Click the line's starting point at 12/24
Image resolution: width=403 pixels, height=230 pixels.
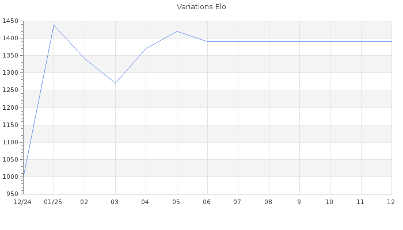click(24, 177)
